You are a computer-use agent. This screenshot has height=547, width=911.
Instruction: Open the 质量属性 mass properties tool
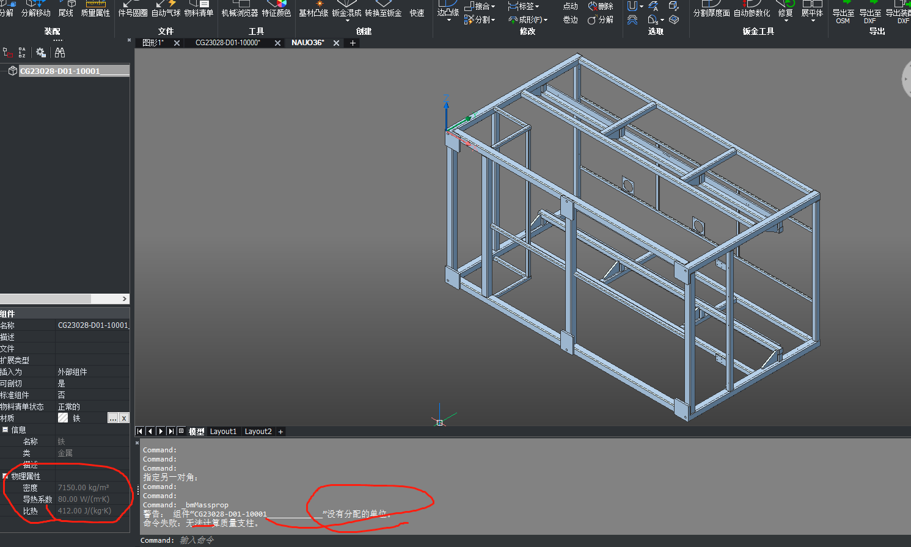95,9
